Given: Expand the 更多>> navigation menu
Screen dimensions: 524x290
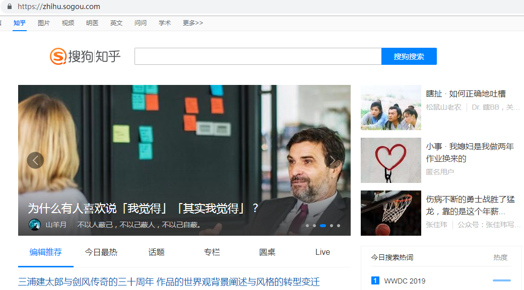Looking at the screenshot, I should click(193, 23).
